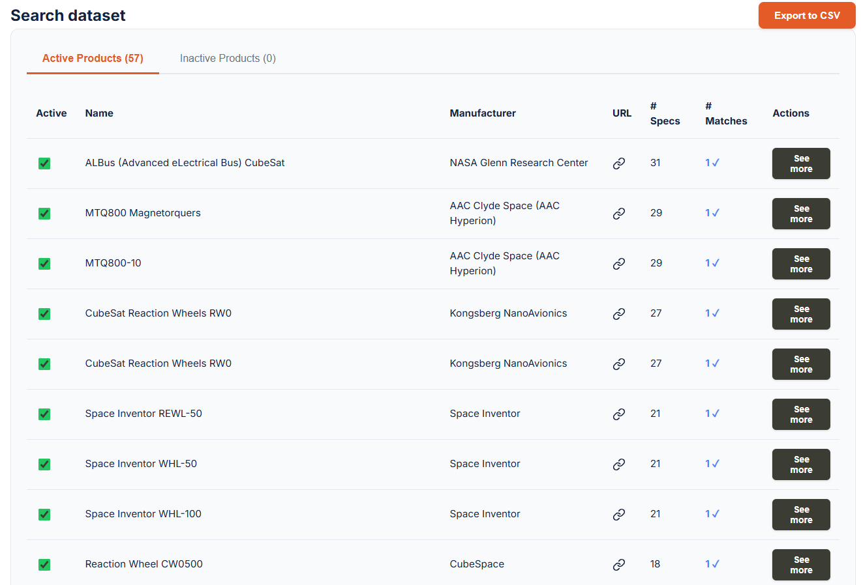Click specs count 21 for Space Inventor REWL-50
Image resolution: width=861 pixels, height=585 pixels.
(656, 414)
